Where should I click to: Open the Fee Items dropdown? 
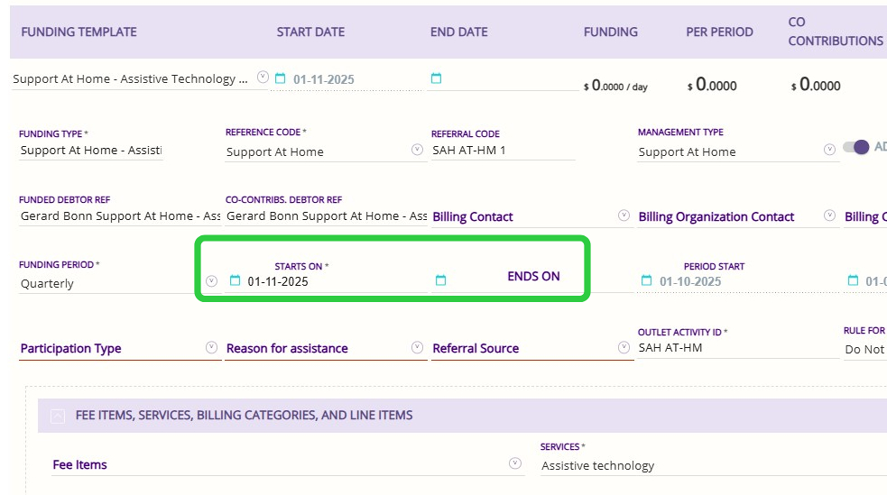[x=515, y=463]
